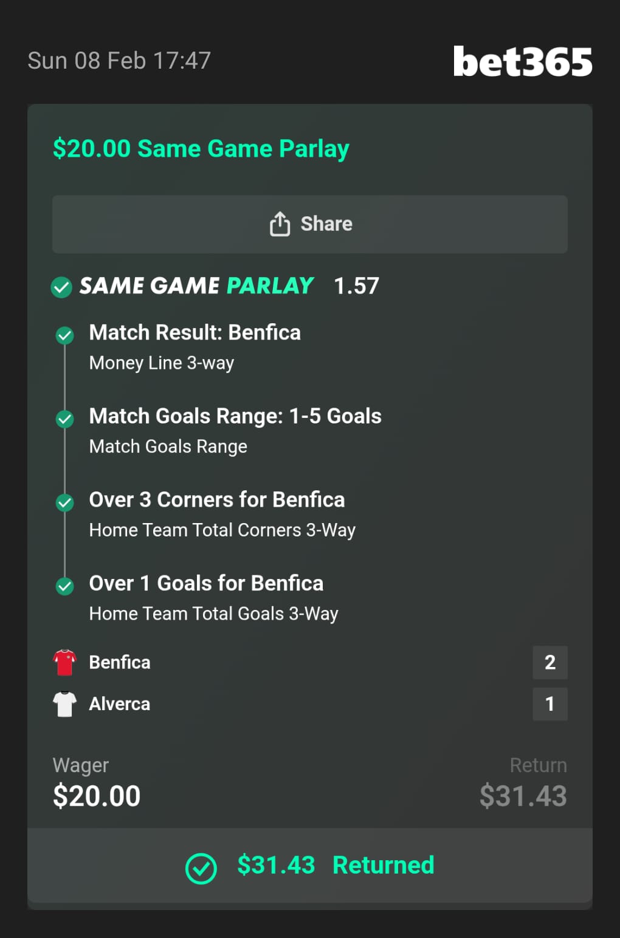Viewport: 620px width, 938px height.
Task: Click the Match Goals Range check icon
Action: click(x=65, y=419)
